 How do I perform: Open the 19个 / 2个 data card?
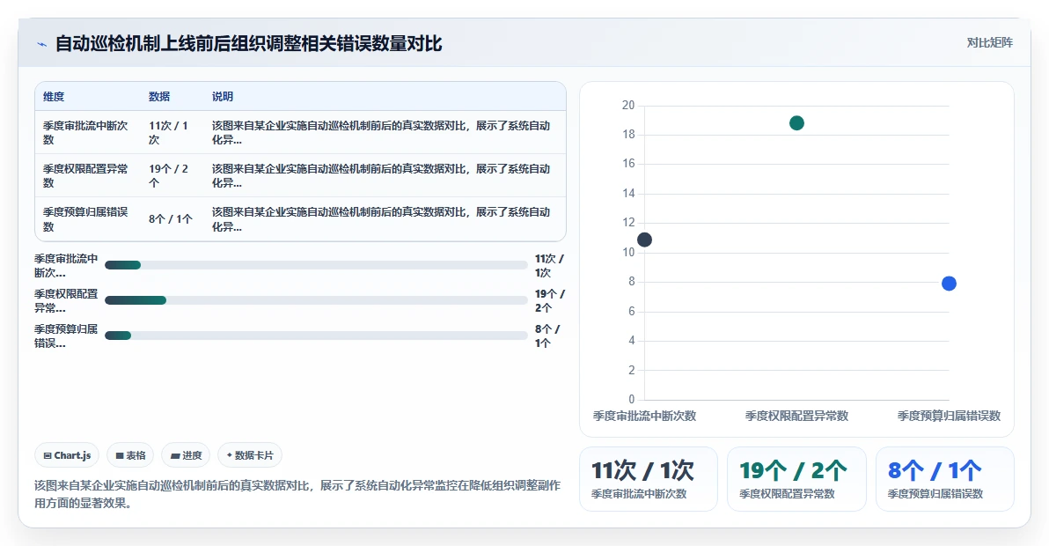tap(796, 479)
